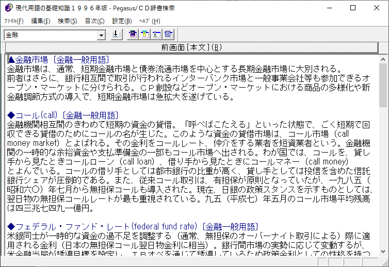Click the yellow funnel filter toolbar icon
The height and width of the screenshot is (267, 389).
click(x=144, y=34)
